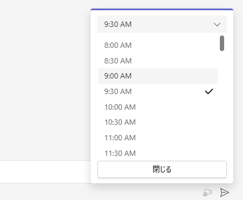
Task: Open the 9:30 AM time combo box
Action: click(162, 24)
